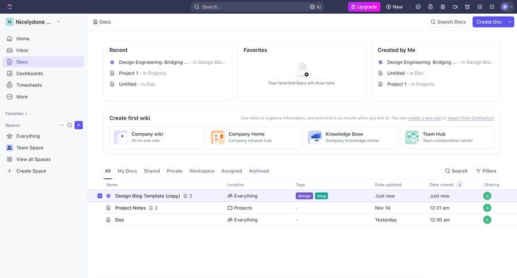Open the Everything space
517x278 pixels.
(x=44, y=136)
